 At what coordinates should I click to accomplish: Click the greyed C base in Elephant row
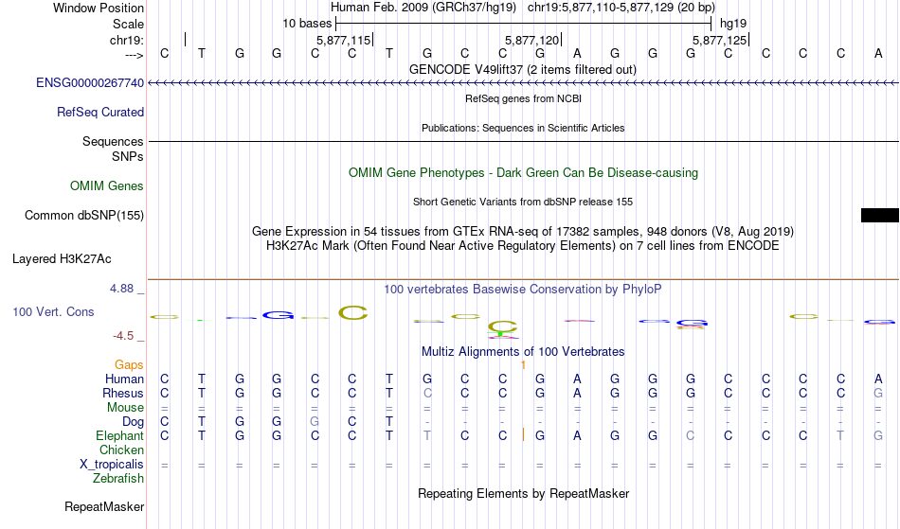pyautogui.click(x=690, y=436)
